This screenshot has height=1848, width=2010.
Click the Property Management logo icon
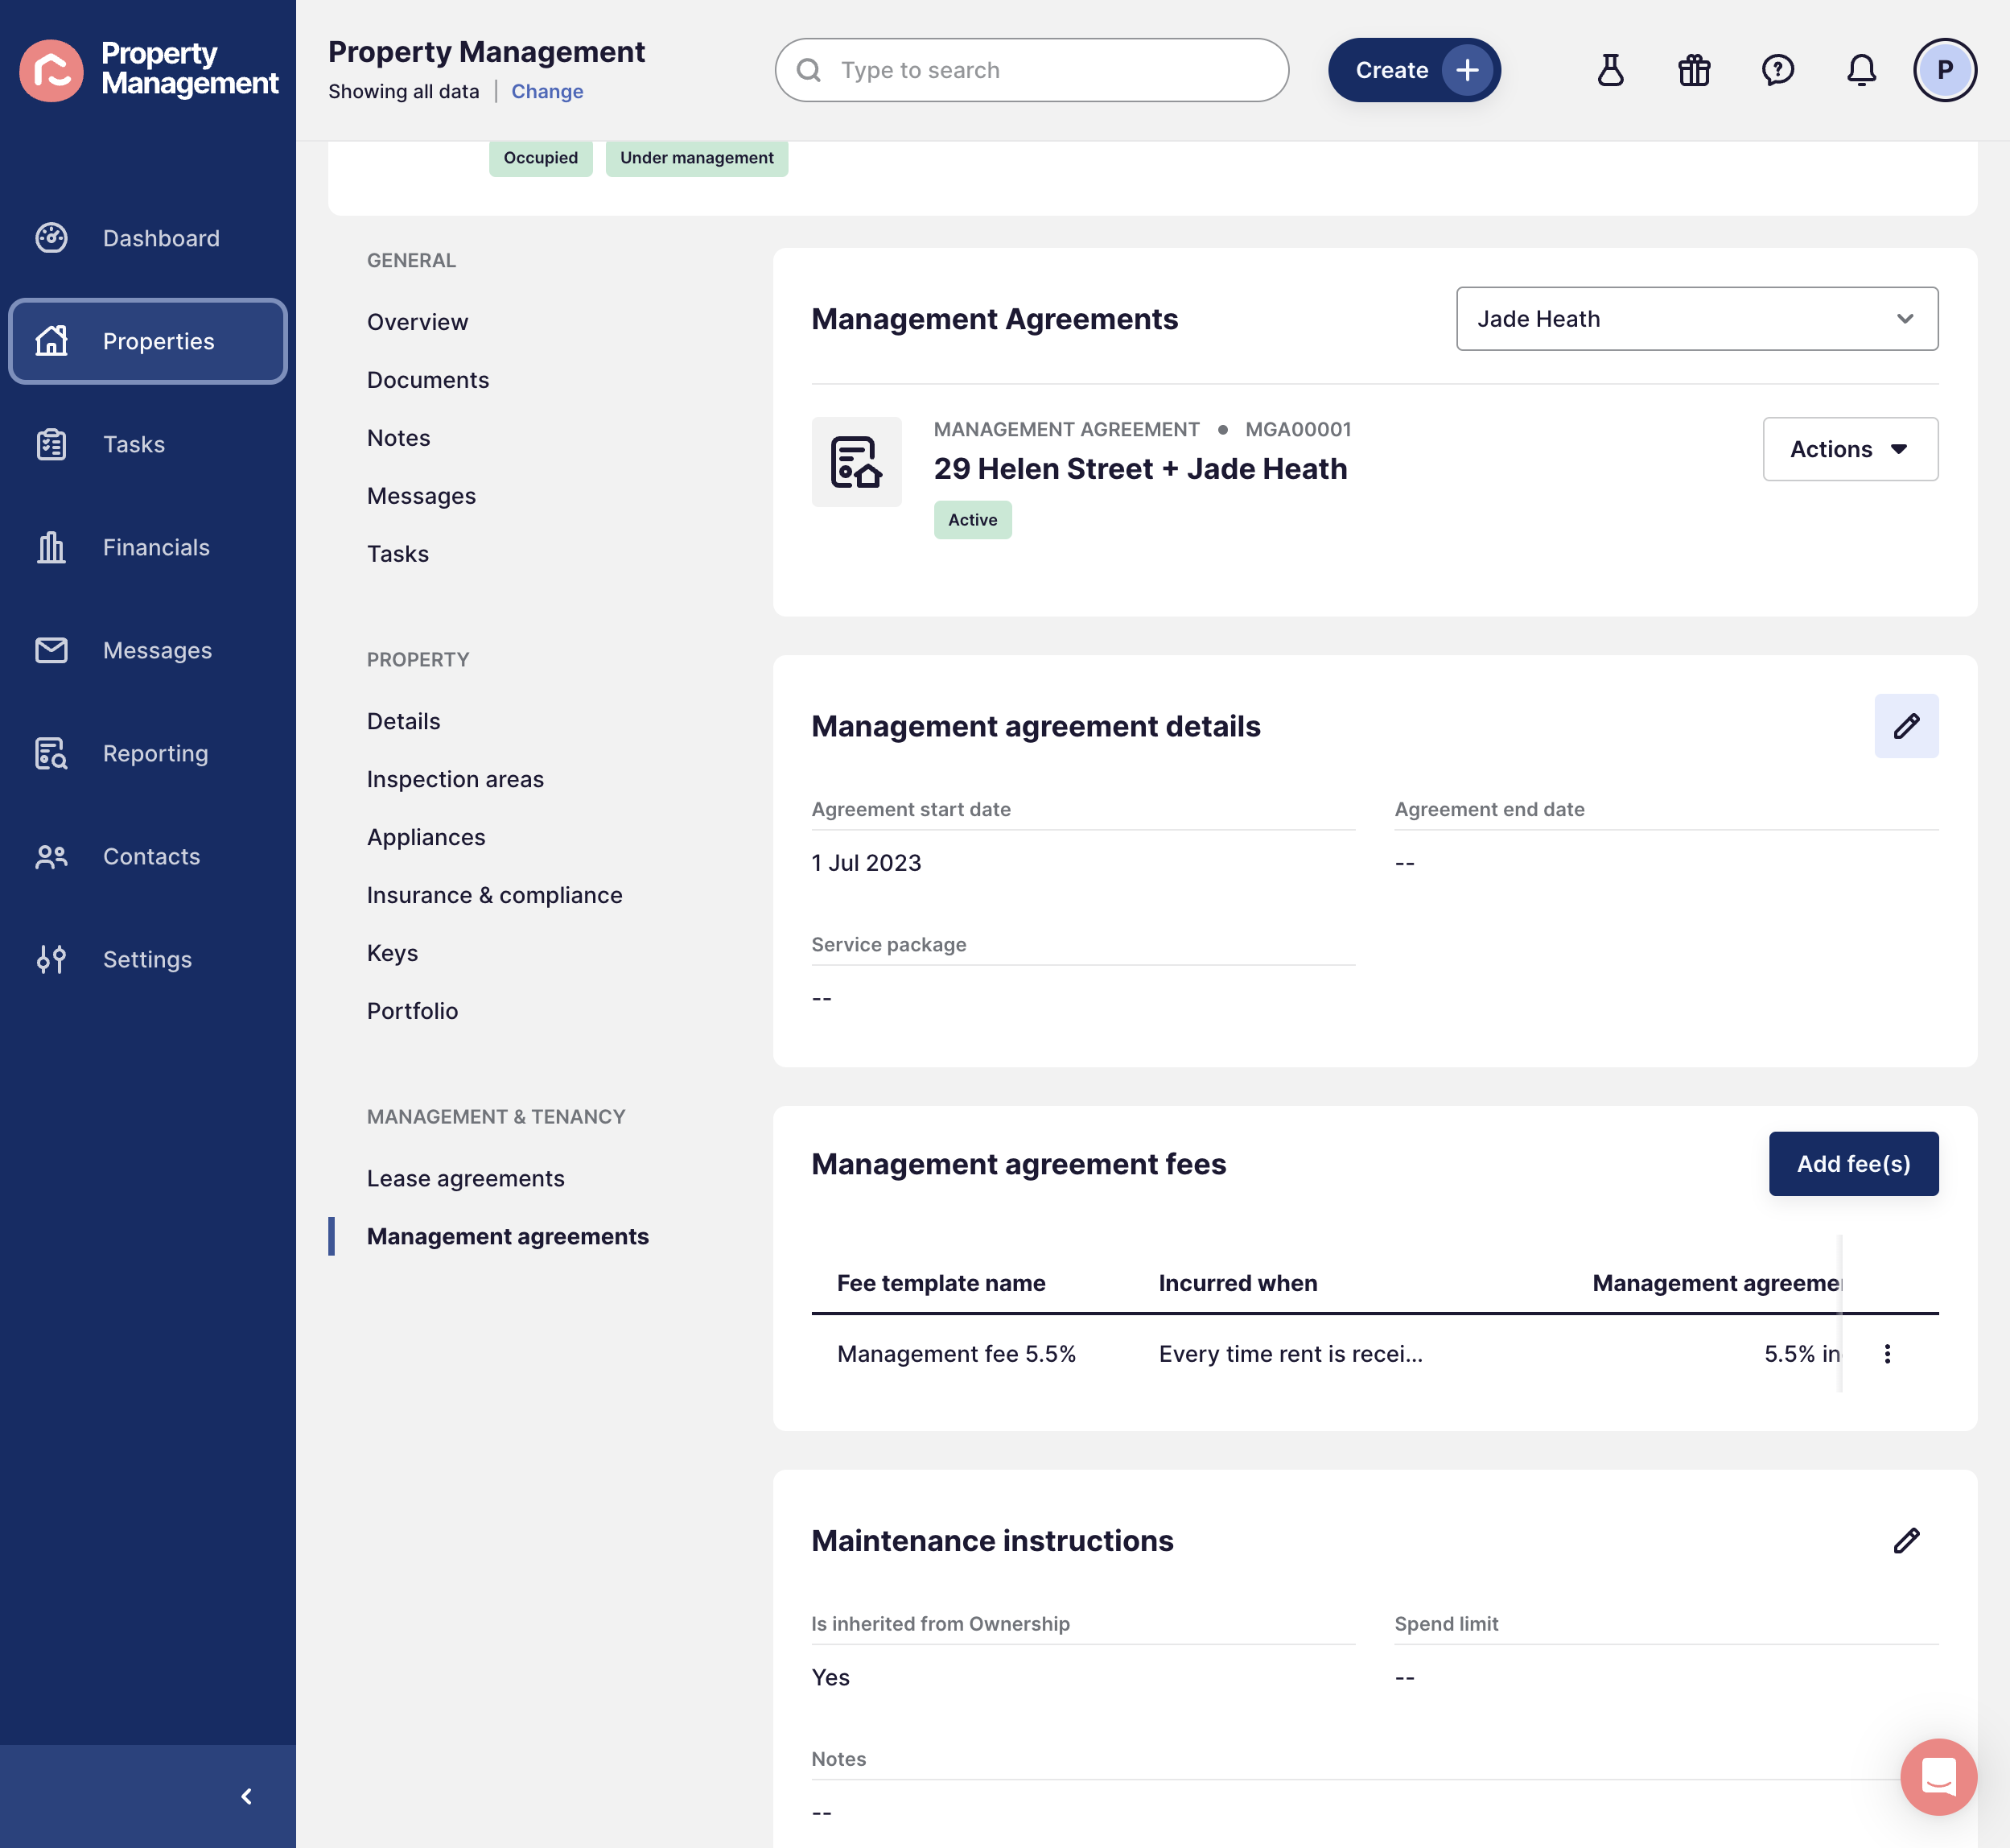point(52,70)
